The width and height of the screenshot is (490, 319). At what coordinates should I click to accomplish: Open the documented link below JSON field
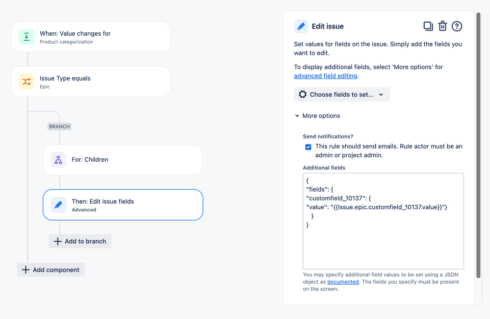point(343,282)
